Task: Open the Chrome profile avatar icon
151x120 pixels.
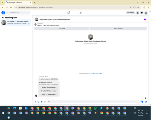Action: tap(144, 7)
